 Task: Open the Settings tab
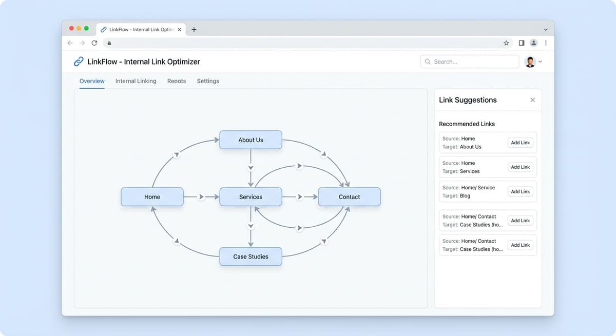(208, 81)
